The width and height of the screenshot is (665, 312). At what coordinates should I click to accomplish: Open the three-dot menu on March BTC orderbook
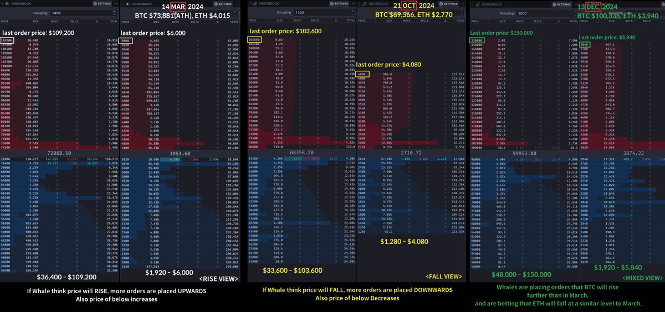[116, 4]
